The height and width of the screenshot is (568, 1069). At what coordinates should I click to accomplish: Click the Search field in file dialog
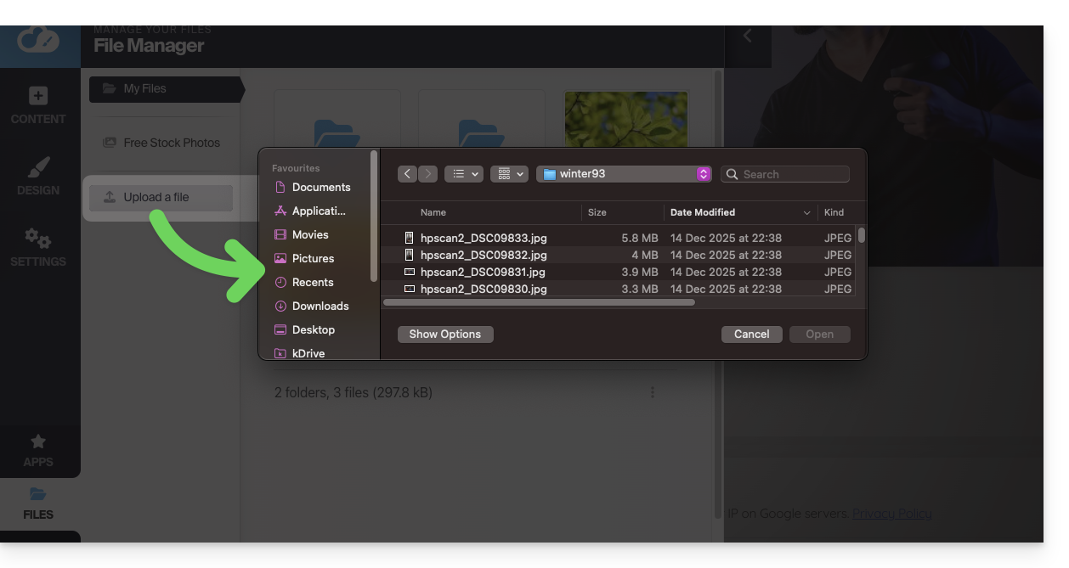point(785,174)
